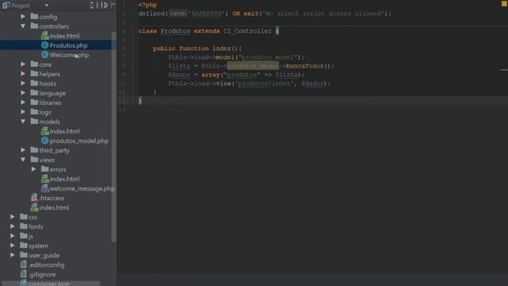Expand the core folder arrow
Image resolution: width=508 pixels, height=286 pixels.
pos(23,64)
